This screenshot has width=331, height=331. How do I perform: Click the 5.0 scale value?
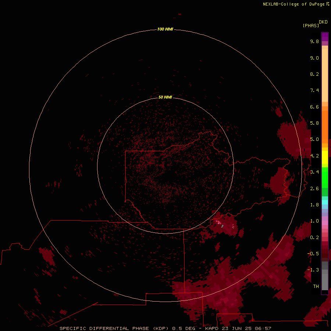pos(314,139)
